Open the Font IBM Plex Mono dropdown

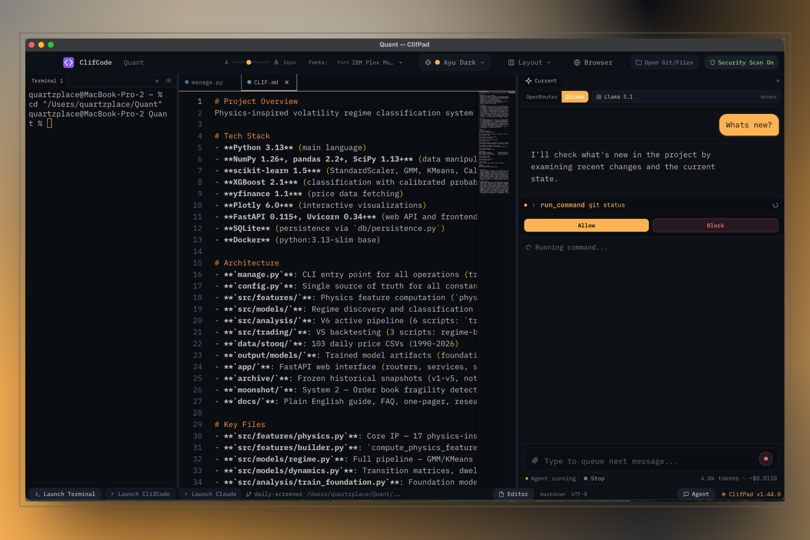click(x=370, y=62)
